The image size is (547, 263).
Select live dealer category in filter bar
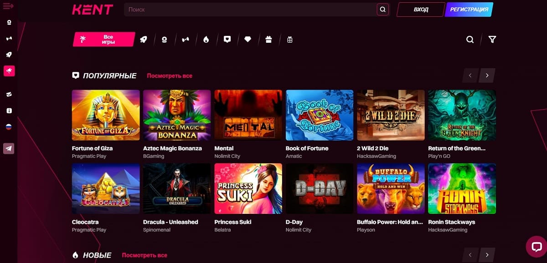tap(165, 40)
